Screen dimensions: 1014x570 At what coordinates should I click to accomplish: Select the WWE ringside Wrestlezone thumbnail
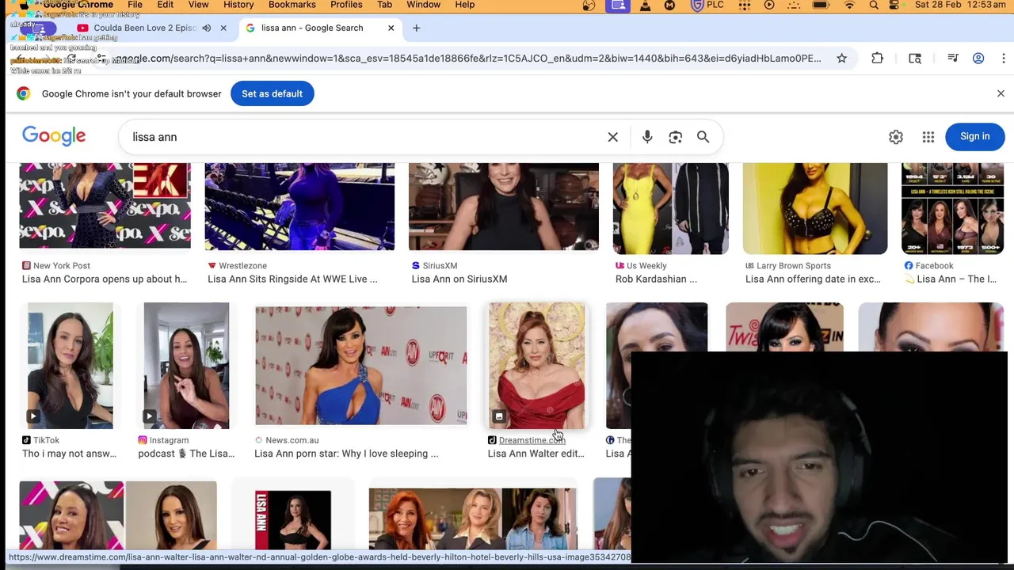[x=299, y=207]
